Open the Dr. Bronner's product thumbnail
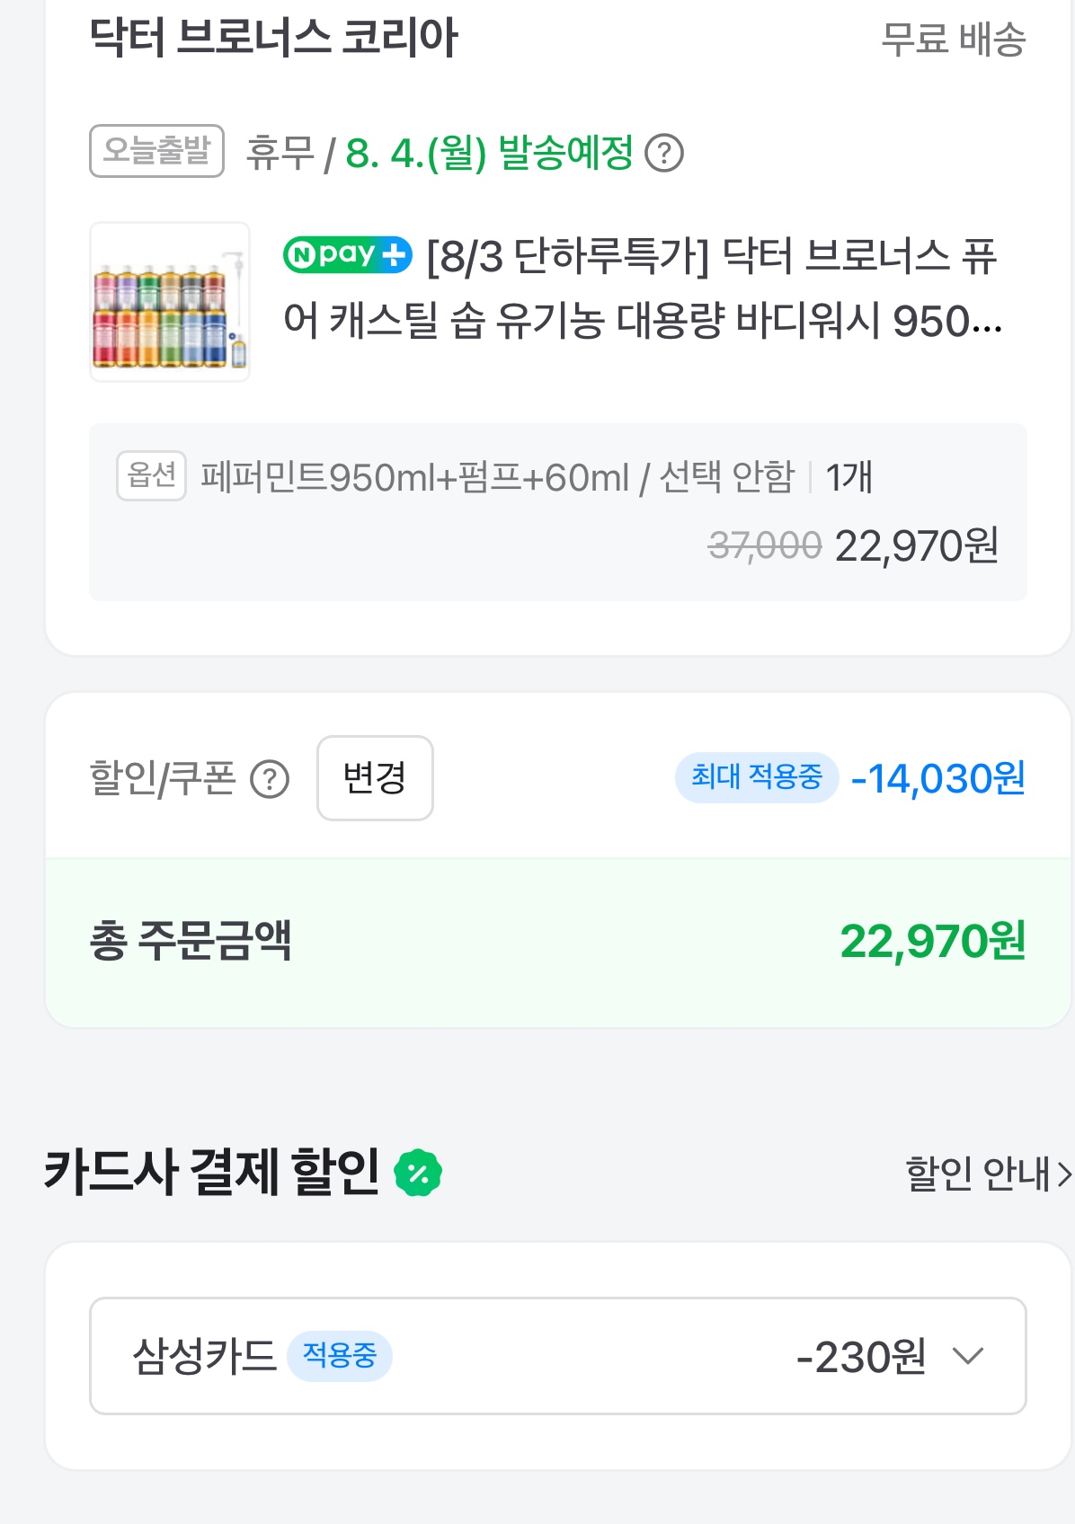Image resolution: width=1075 pixels, height=1524 pixels. 170,302
